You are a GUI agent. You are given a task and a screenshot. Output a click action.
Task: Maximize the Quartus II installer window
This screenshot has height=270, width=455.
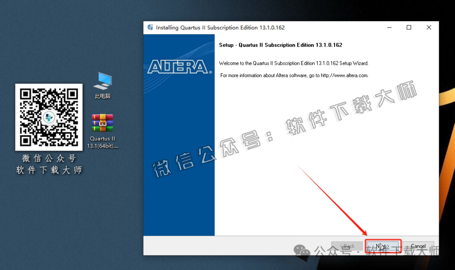(x=409, y=27)
